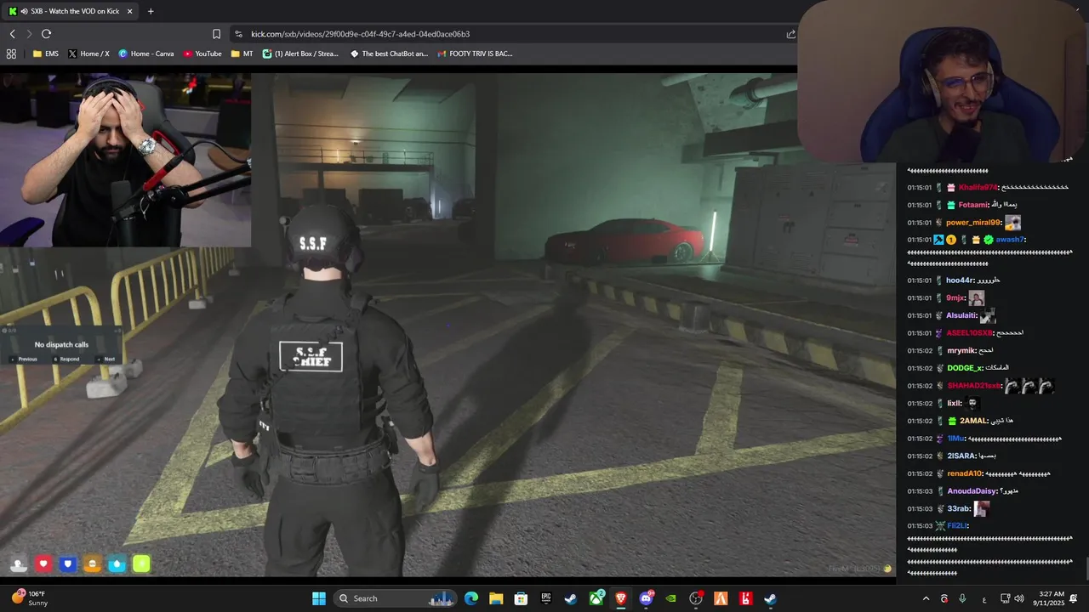Close the SXB Kick tab
The image size is (1089, 612).
[x=129, y=11]
